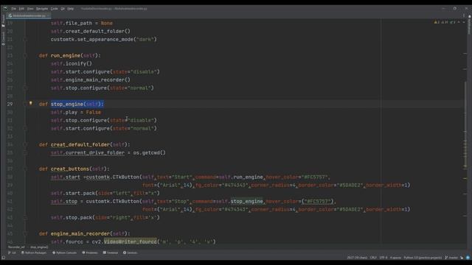This screenshot has width=472, height=265.
Task: Open the Python Console tool window
Action: 64,252
